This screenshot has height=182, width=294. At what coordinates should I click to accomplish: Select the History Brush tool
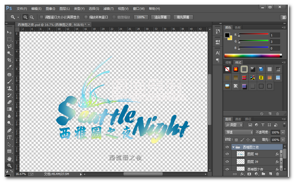coord(9,95)
